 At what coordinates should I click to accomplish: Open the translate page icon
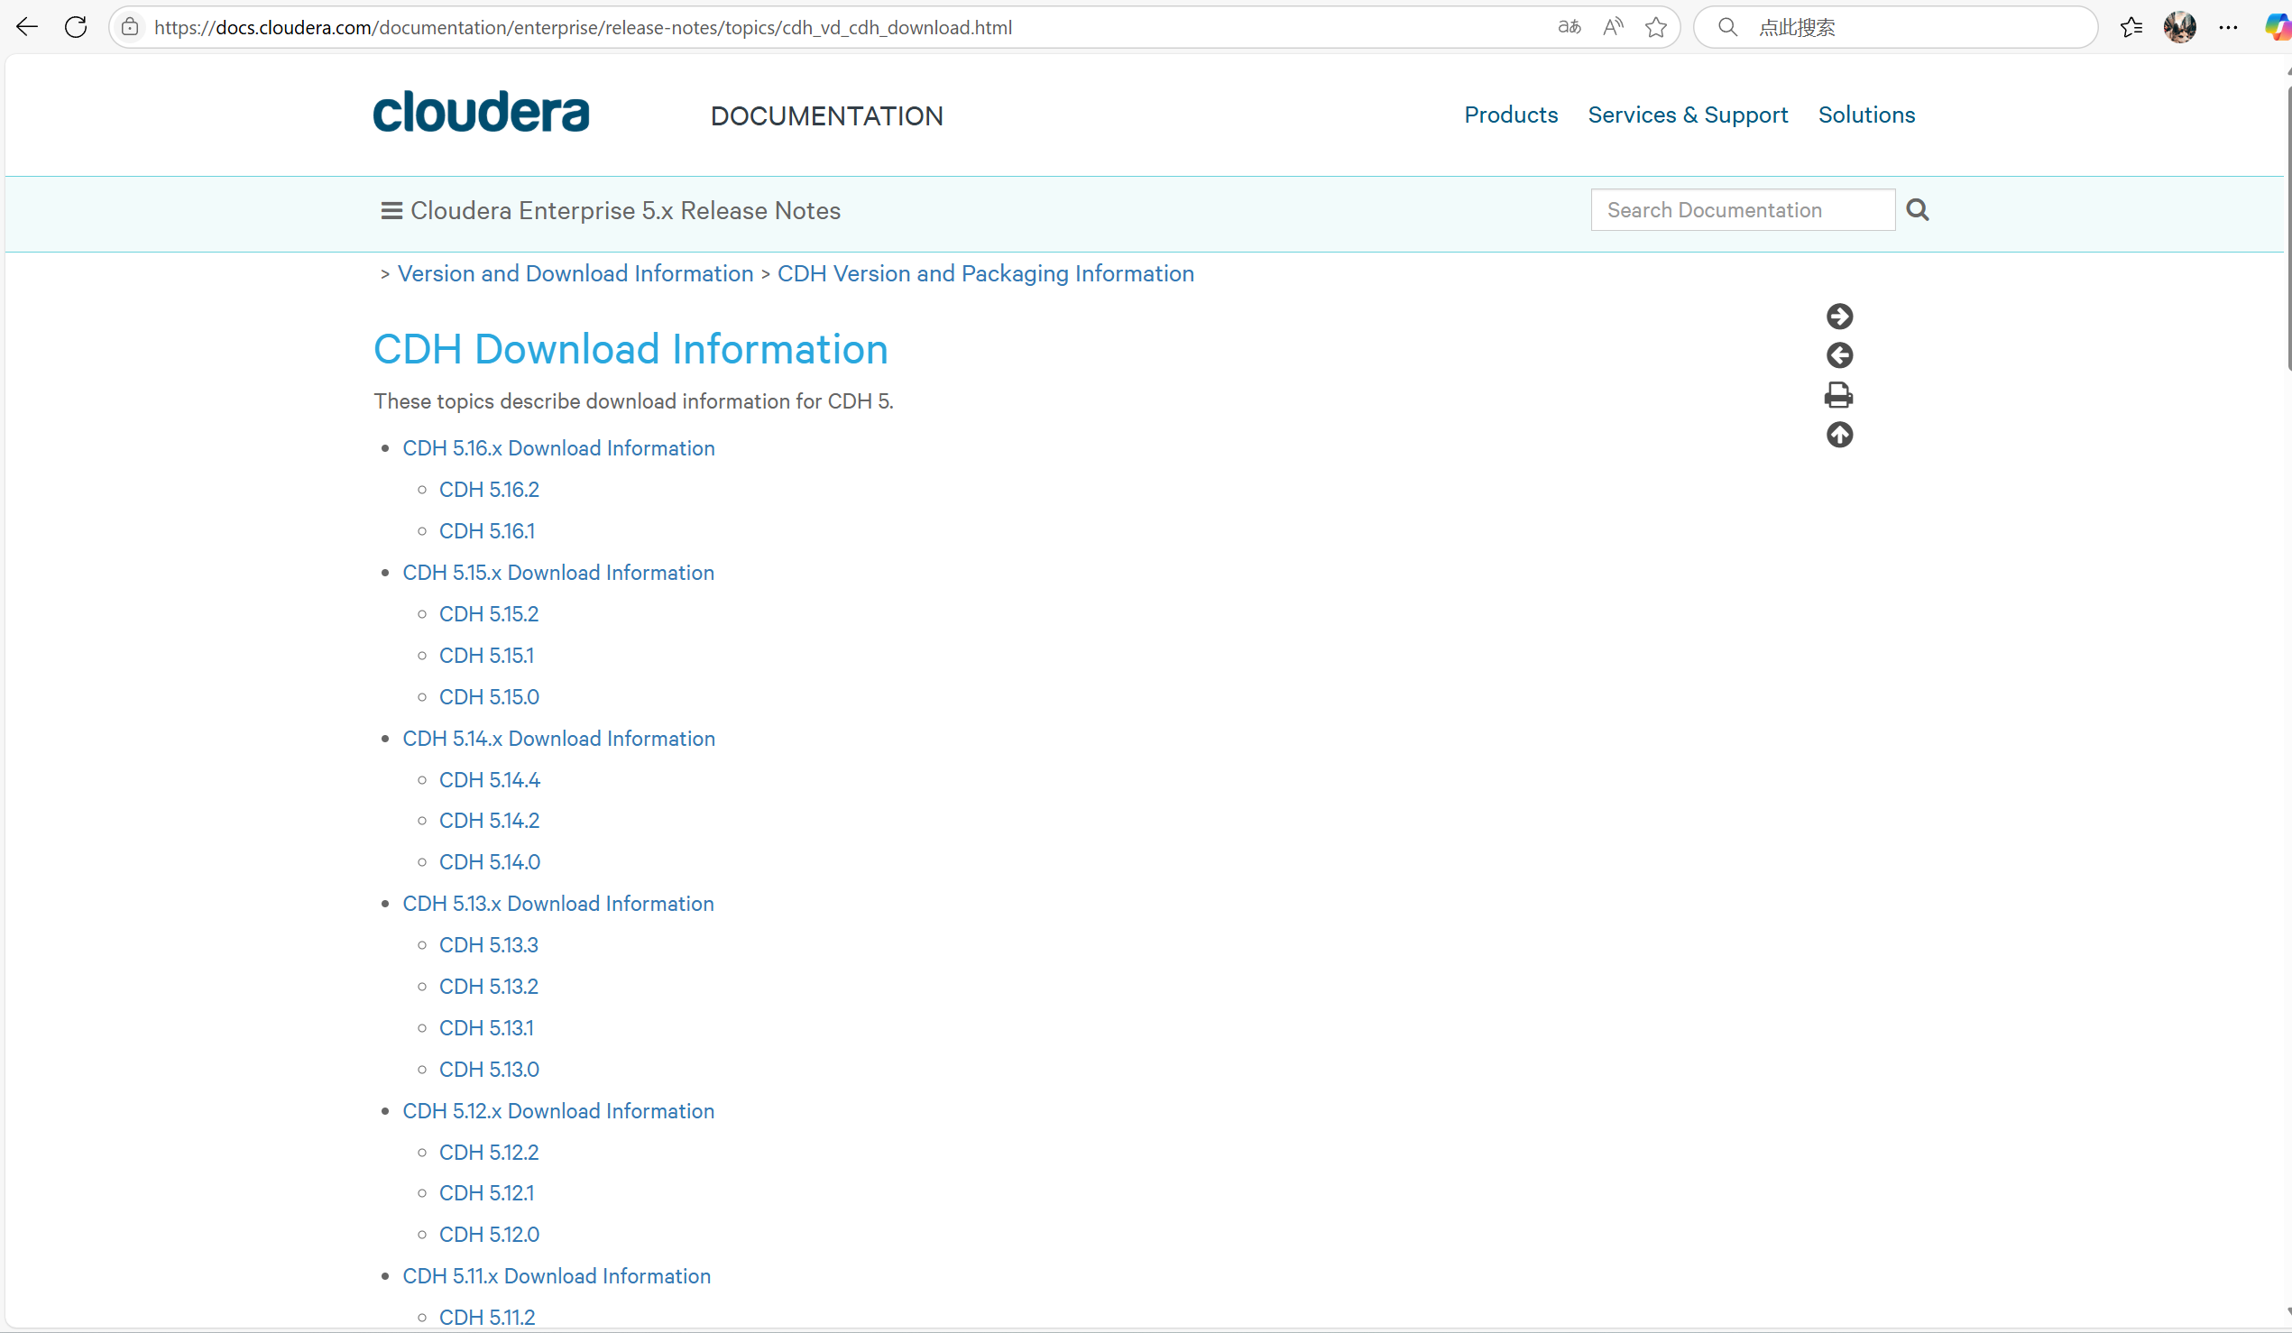tap(1569, 27)
